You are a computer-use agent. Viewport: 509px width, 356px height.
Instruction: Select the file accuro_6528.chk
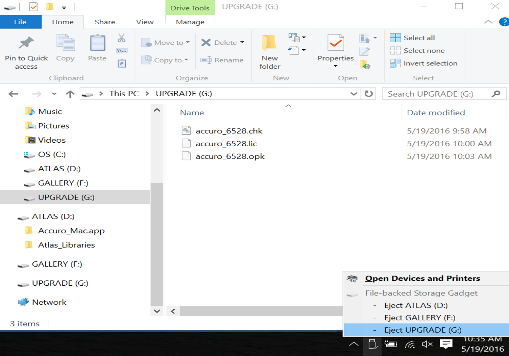[229, 131]
